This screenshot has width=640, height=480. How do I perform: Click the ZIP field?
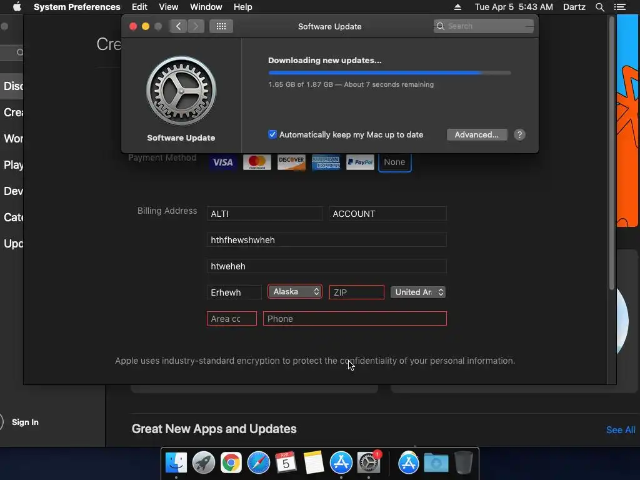pyautogui.click(x=357, y=292)
